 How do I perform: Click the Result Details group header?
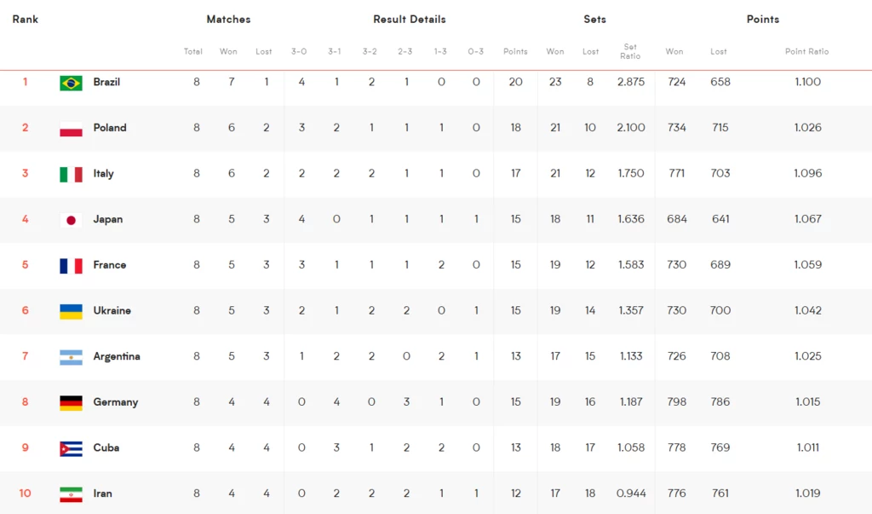[410, 19]
